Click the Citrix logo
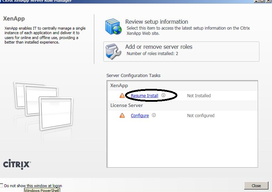Screen dimensions: 272x192 (x=17, y=164)
